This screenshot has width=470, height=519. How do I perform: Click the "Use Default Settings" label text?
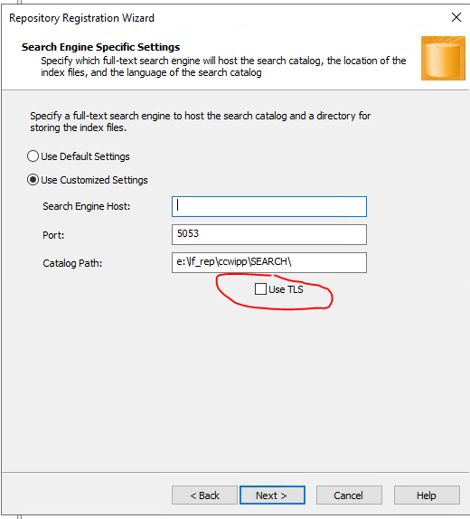click(85, 156)
